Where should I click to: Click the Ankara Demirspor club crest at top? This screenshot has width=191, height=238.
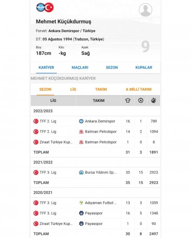click(40, 7)
